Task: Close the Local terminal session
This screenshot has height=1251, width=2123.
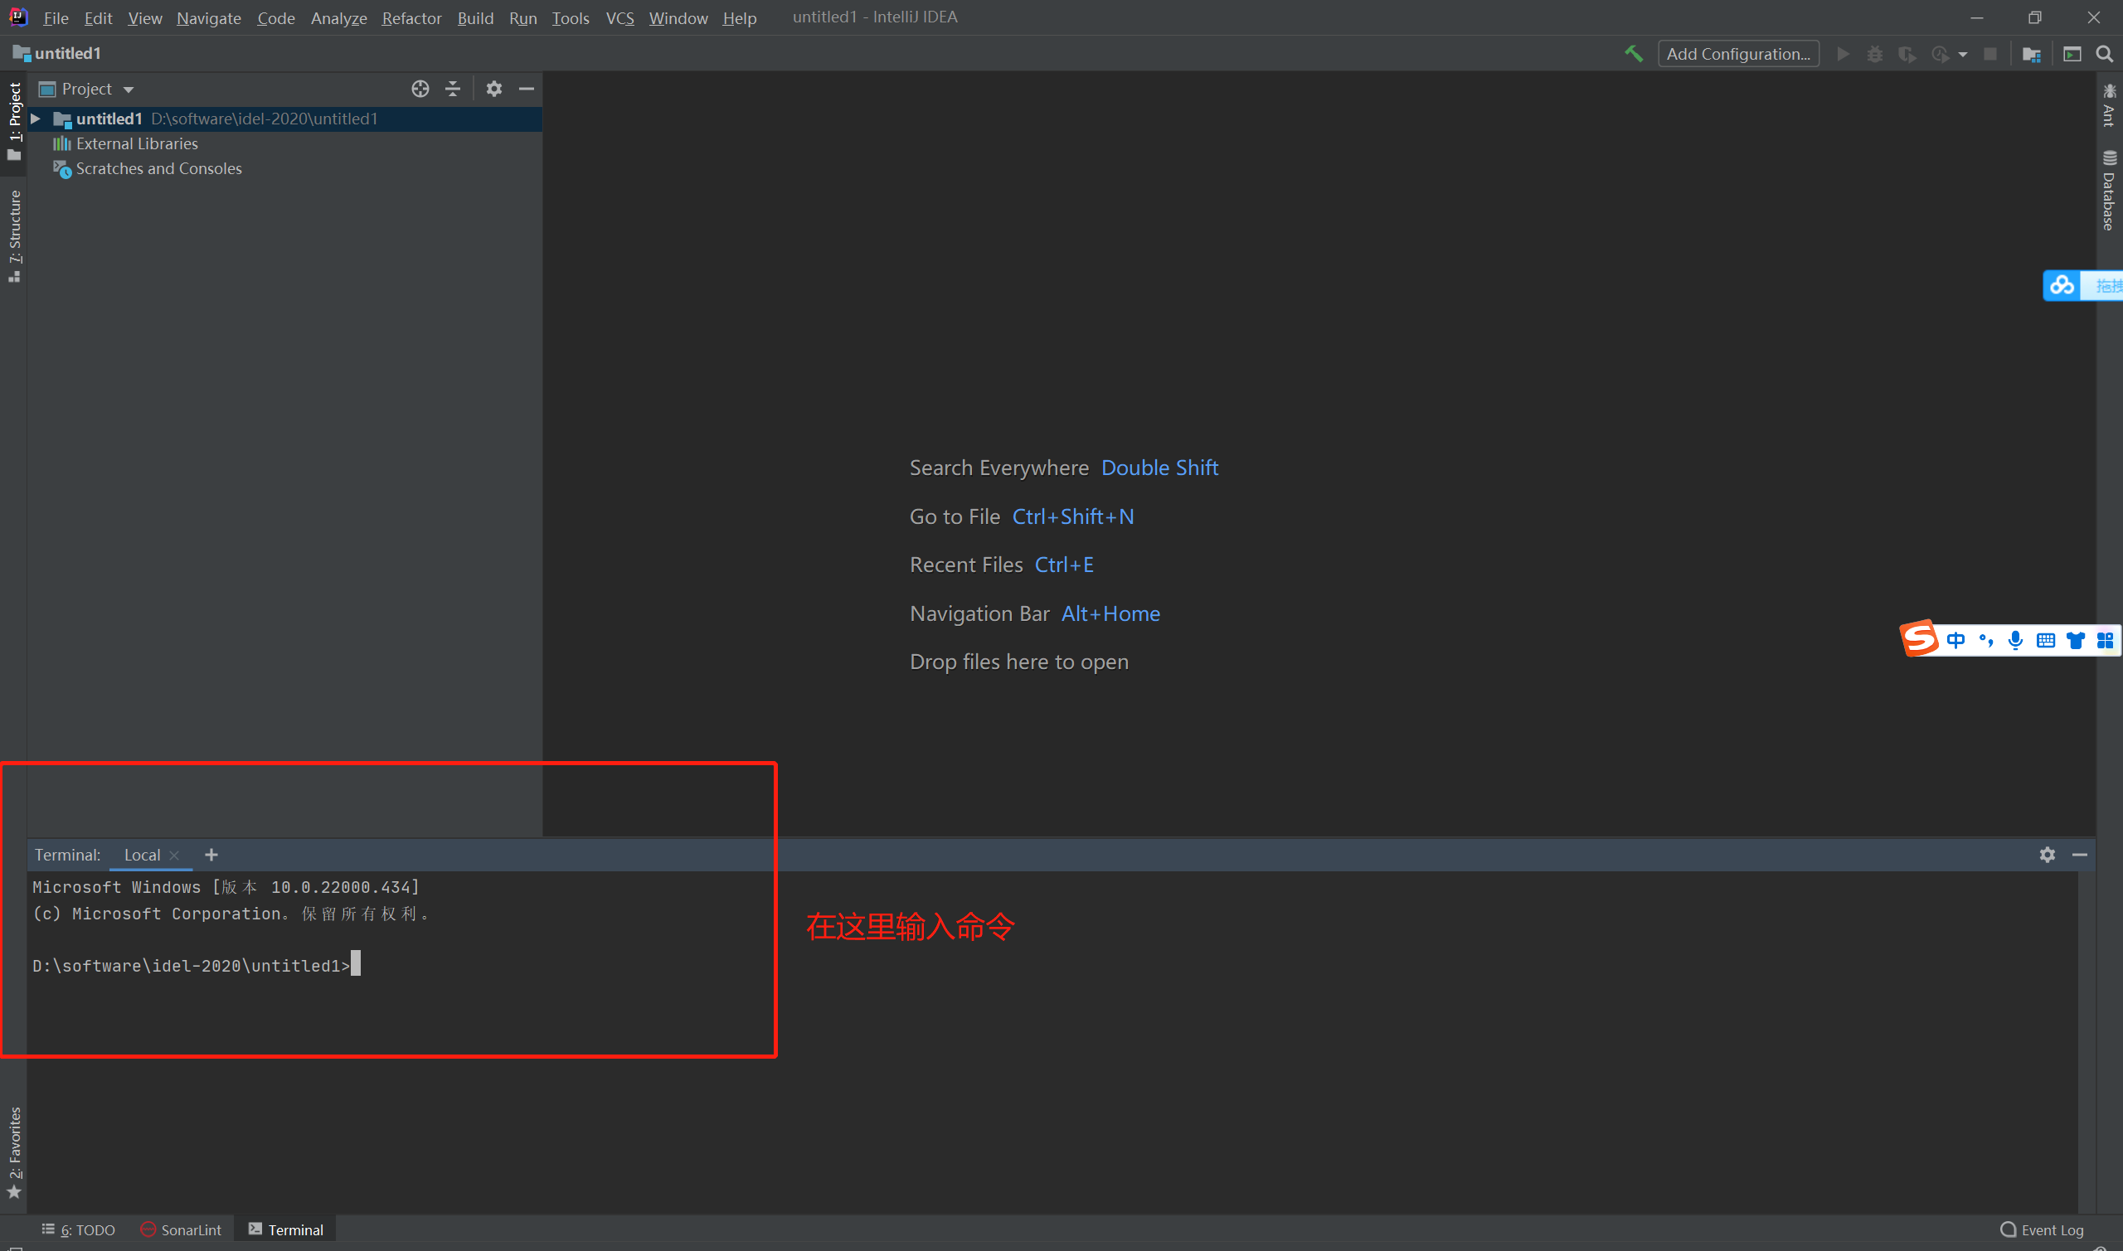Action: [x=175, y=855]
